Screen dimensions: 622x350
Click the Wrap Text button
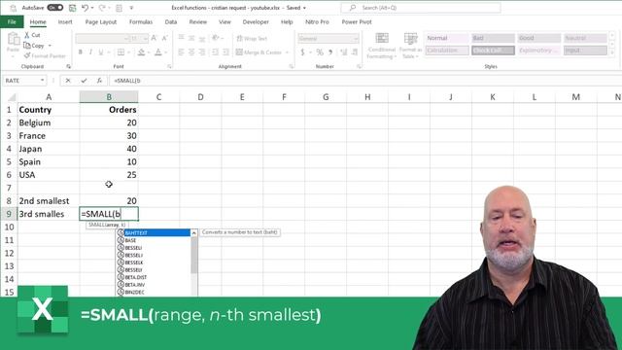click(x=253, y=39)
